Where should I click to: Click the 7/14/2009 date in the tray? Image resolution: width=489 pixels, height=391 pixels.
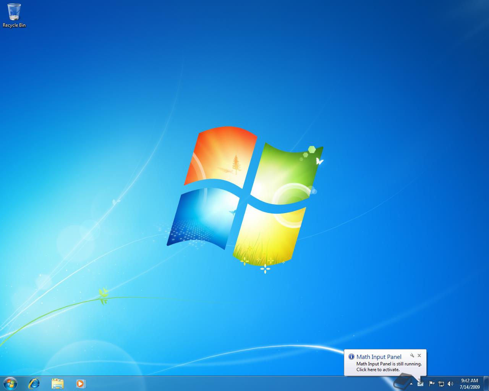click(x=470, y=387)
